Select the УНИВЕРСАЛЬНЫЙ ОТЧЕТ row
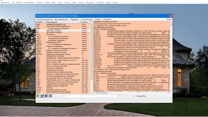 click(x=63, y=25)
